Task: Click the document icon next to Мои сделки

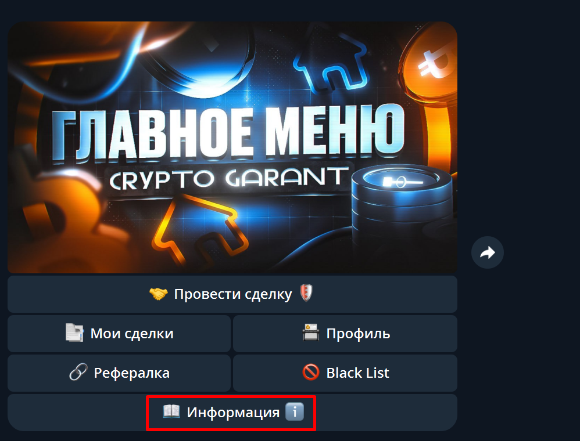Action: point(74,333)
